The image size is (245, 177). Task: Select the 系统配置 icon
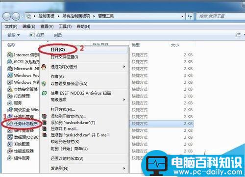[10, 144]
